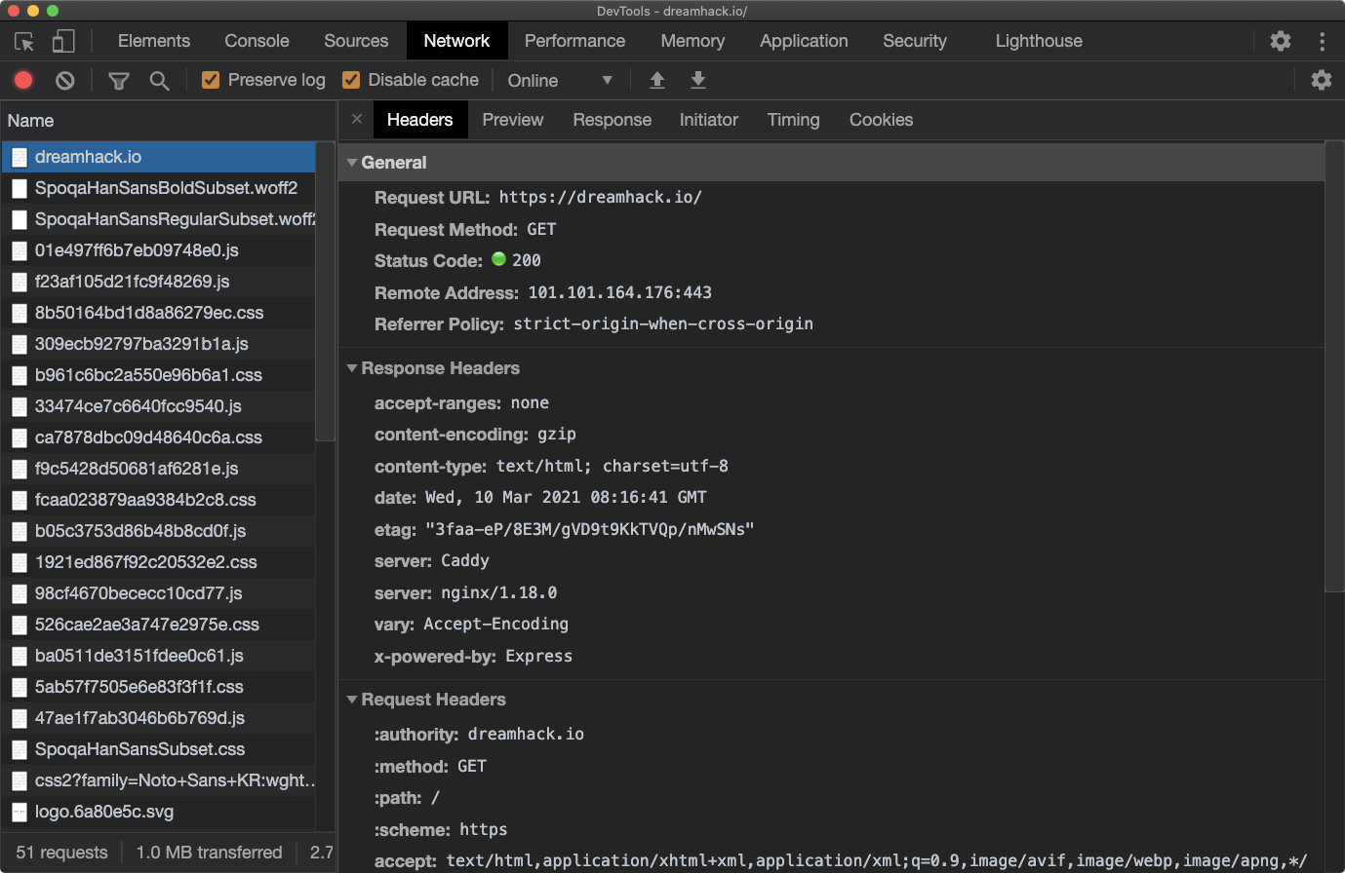The width and height of the screenshot is (1345, 873).
Task: Collapse the Request Headers section
Action: (352, 700)
